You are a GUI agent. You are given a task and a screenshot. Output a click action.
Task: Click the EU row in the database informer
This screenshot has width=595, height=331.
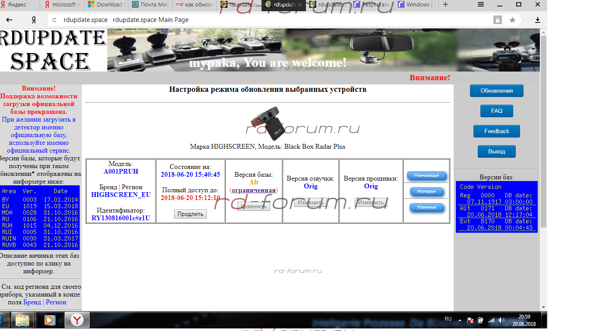click(40, 206)
